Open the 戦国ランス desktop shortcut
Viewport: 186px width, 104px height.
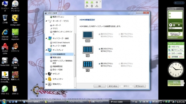click(x=15, y=76)
